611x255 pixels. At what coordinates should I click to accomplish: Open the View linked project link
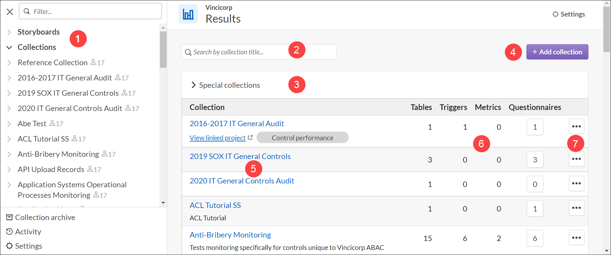pyautogui.click(x=217, y=138)
